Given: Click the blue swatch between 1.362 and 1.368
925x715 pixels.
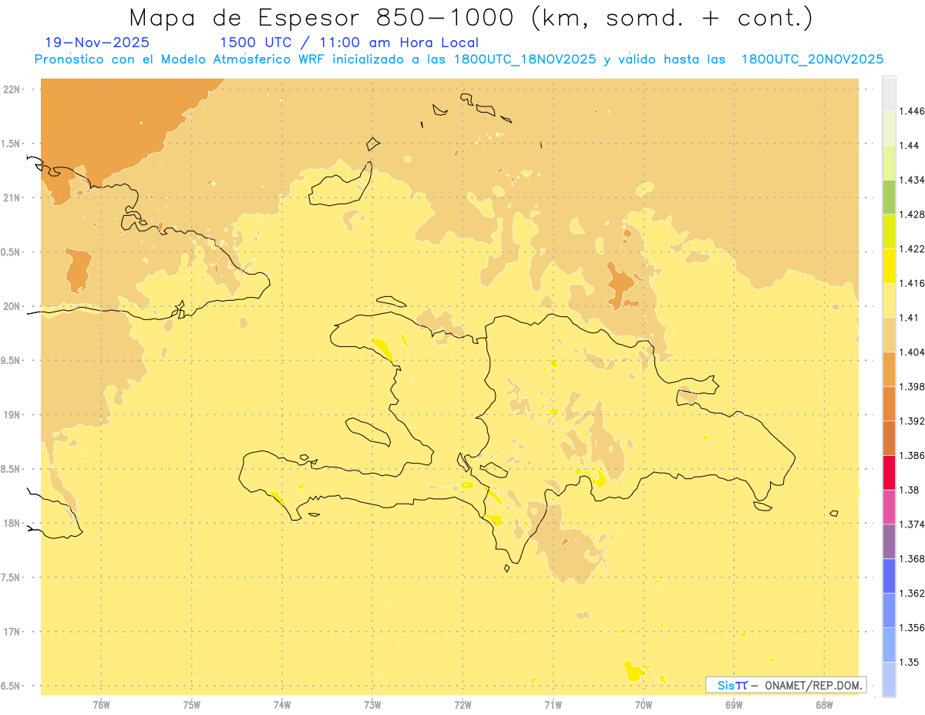Looking at the screenshot, I should coord(889,576).
